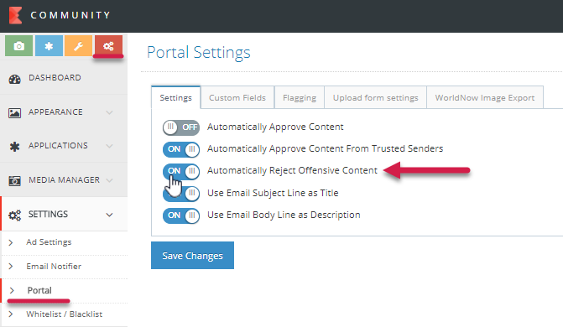Click the Community logo icon in header
The height and width of the screenshot is (327, 563).
[x=15, y=15]
